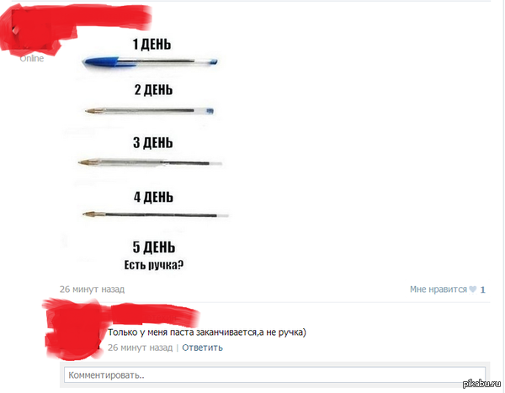505x393 pixels.
Task: Click the Комментировать comment input field
Action: 274,375
